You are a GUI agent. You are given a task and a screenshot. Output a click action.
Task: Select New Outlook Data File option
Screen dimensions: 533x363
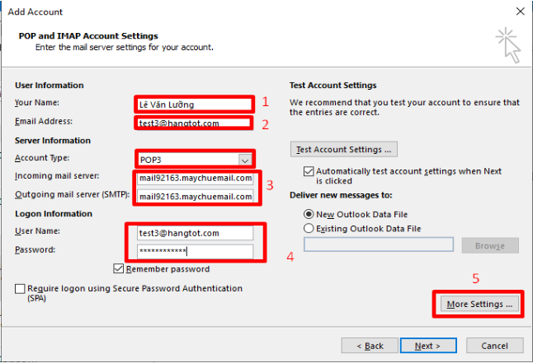[x=309, y=213]
